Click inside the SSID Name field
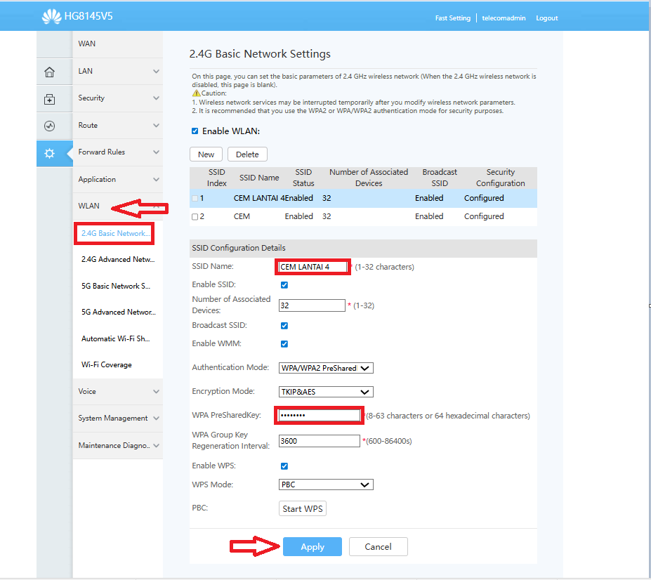The image size is (651, 580). [x=312, y=266]
